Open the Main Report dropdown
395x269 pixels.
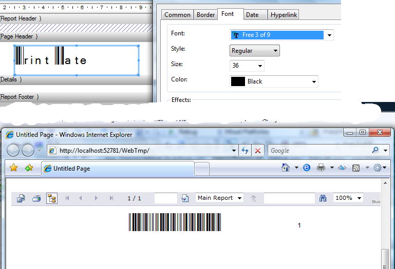pos(239,198)
